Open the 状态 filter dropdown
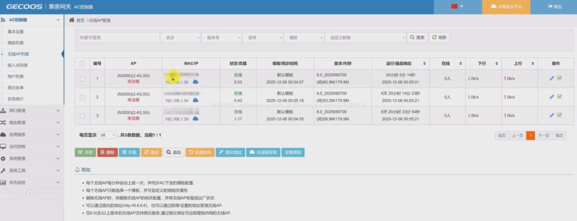Viewport: 577px width, 221px height. click(181, 38)
